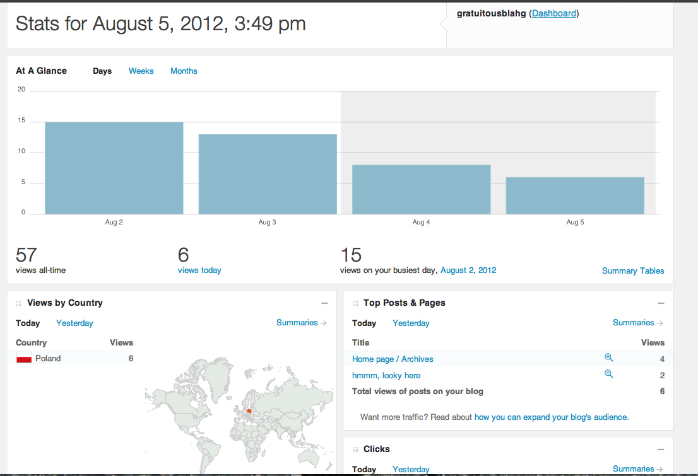
Task: Click magnifier icon beside hmmm, looky here
Action: click(608, 374)
